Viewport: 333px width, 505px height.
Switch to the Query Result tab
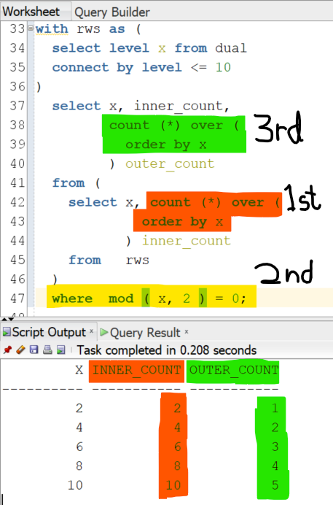pos(145,333)
